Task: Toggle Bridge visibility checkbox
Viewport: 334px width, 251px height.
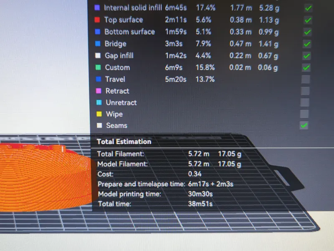Action: [x=307, y=44]
